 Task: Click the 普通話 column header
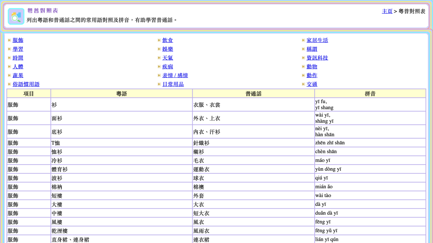pyautogui.click(x=254, y=94)
